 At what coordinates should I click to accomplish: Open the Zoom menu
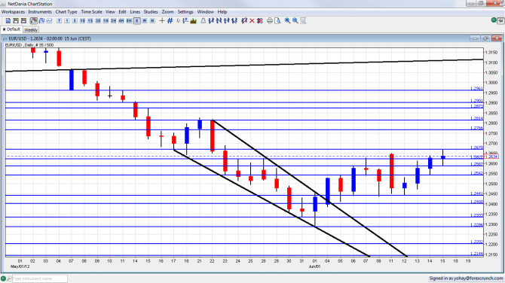coord(167,11)
